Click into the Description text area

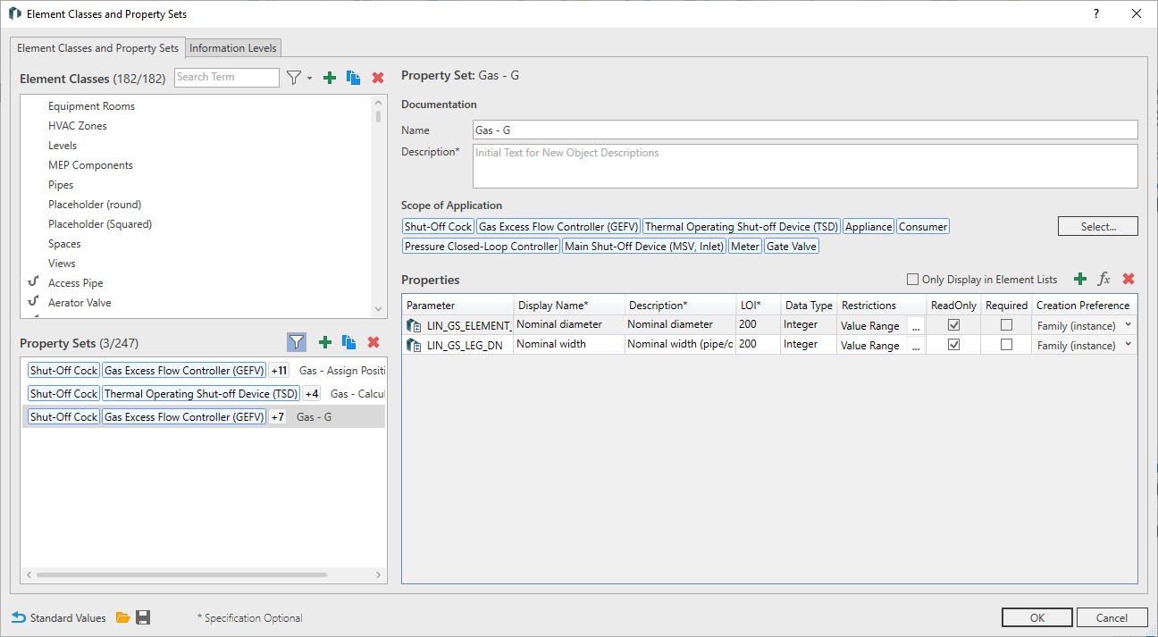[x=805, y=166]
